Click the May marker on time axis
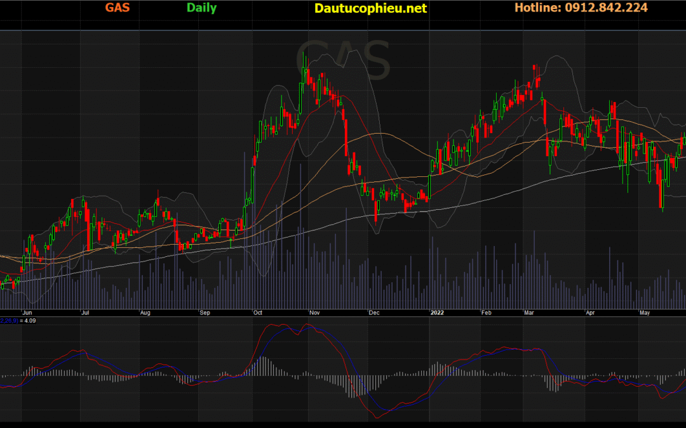 tap(645, 313)
